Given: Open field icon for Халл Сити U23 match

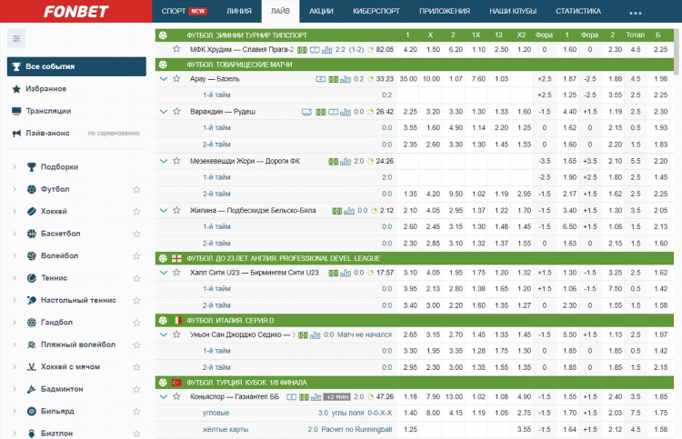Looking at the screenshot, I should coord(333,273).
